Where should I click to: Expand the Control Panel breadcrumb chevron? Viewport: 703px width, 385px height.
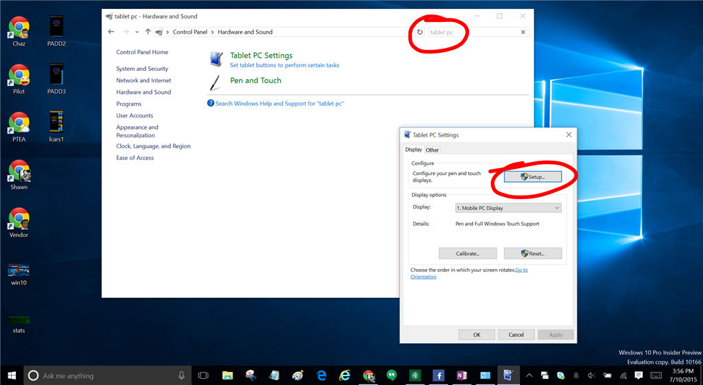click(168, 32)
